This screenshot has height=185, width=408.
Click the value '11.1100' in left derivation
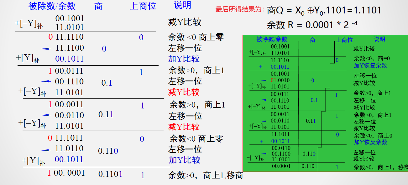pyautogui.click(x=70, y=48)
